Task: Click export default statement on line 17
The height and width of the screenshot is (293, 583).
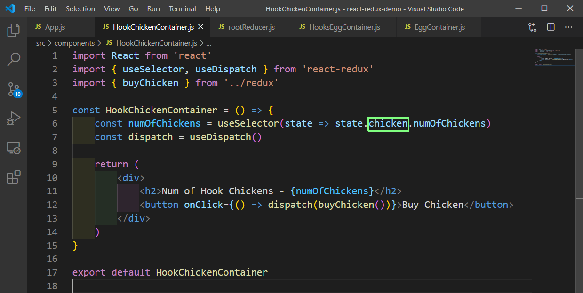Action: [170, 273]
